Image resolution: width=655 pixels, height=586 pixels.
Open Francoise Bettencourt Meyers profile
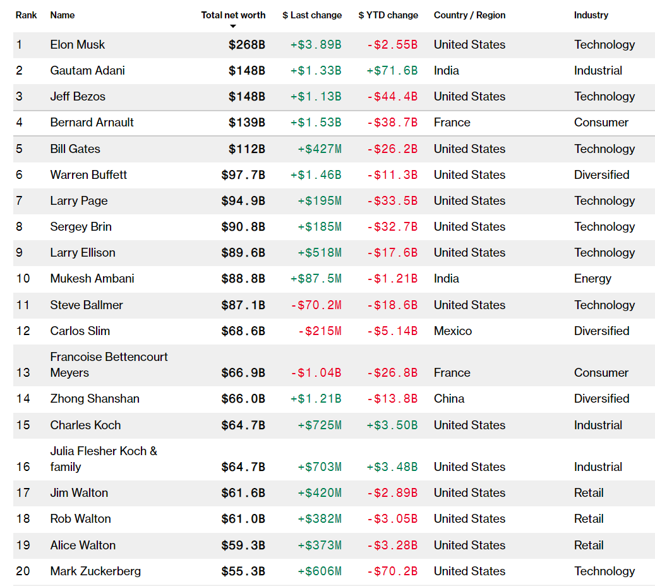click(x=109, y=365)
